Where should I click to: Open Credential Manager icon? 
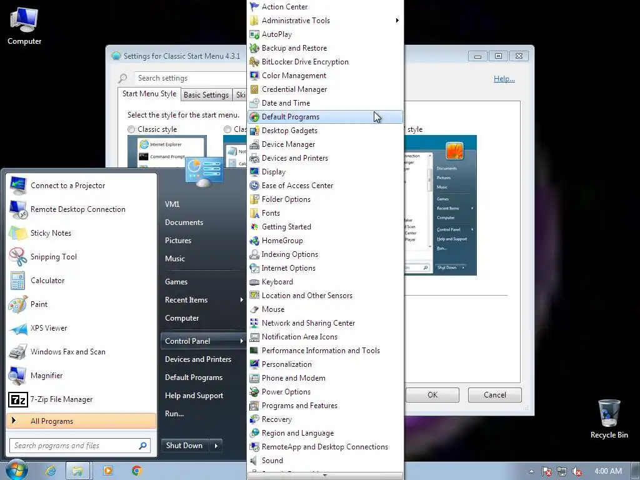[254, 89]
